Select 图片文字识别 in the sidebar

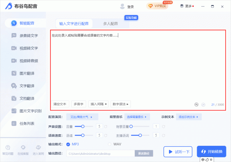(27, 111)
